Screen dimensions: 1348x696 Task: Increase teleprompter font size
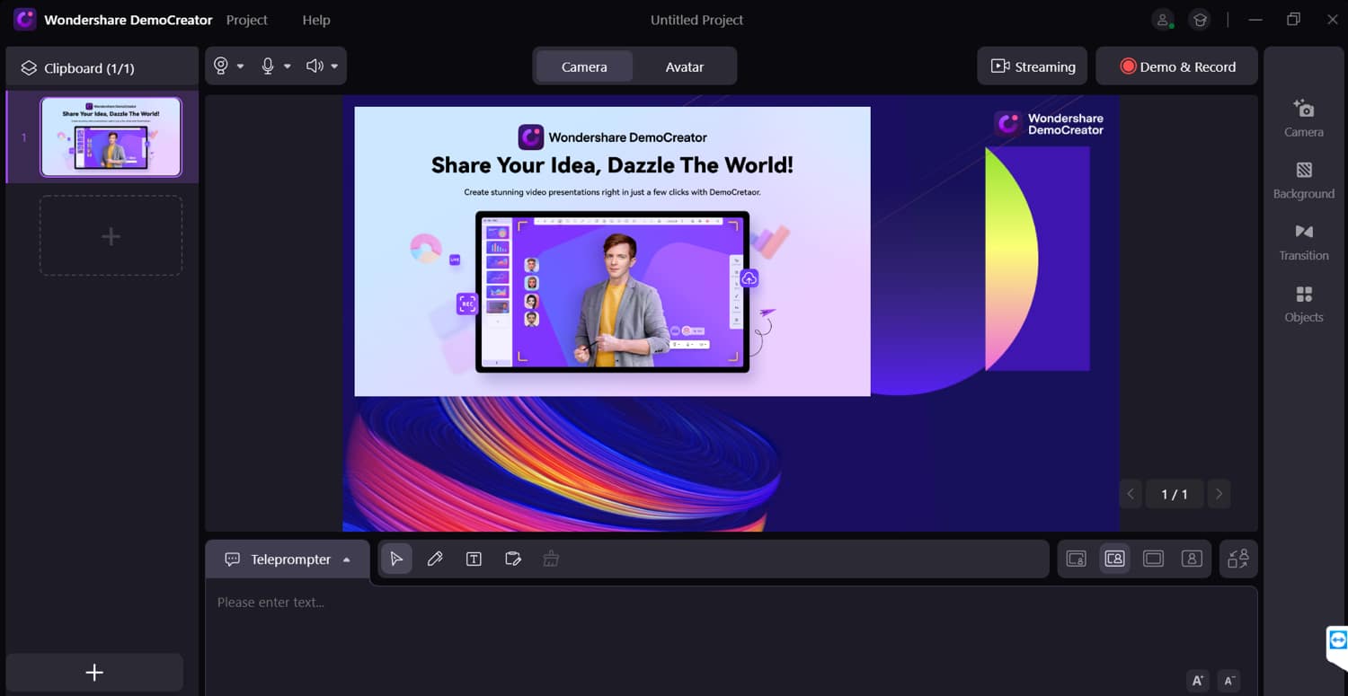click(1197, 680)
